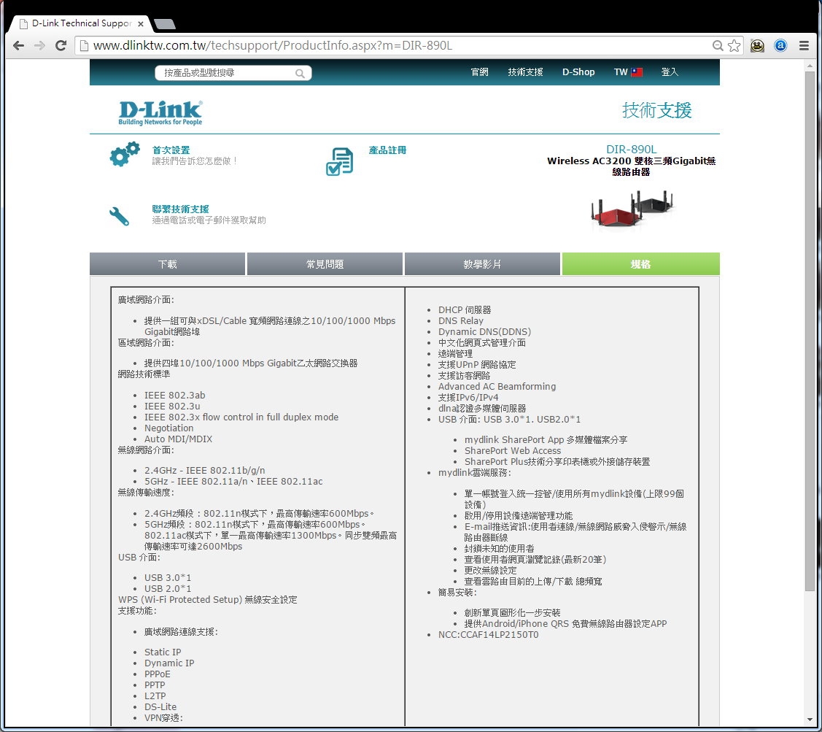
Task: Click the 'PPPoE' list item
Action: click(x=158, y=674)
